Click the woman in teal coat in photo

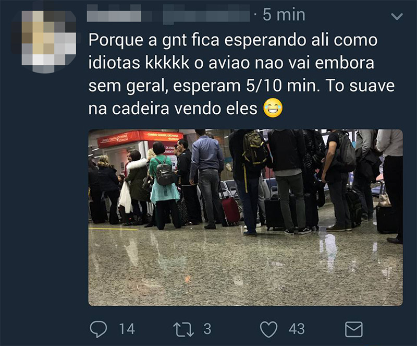(164, 185)
